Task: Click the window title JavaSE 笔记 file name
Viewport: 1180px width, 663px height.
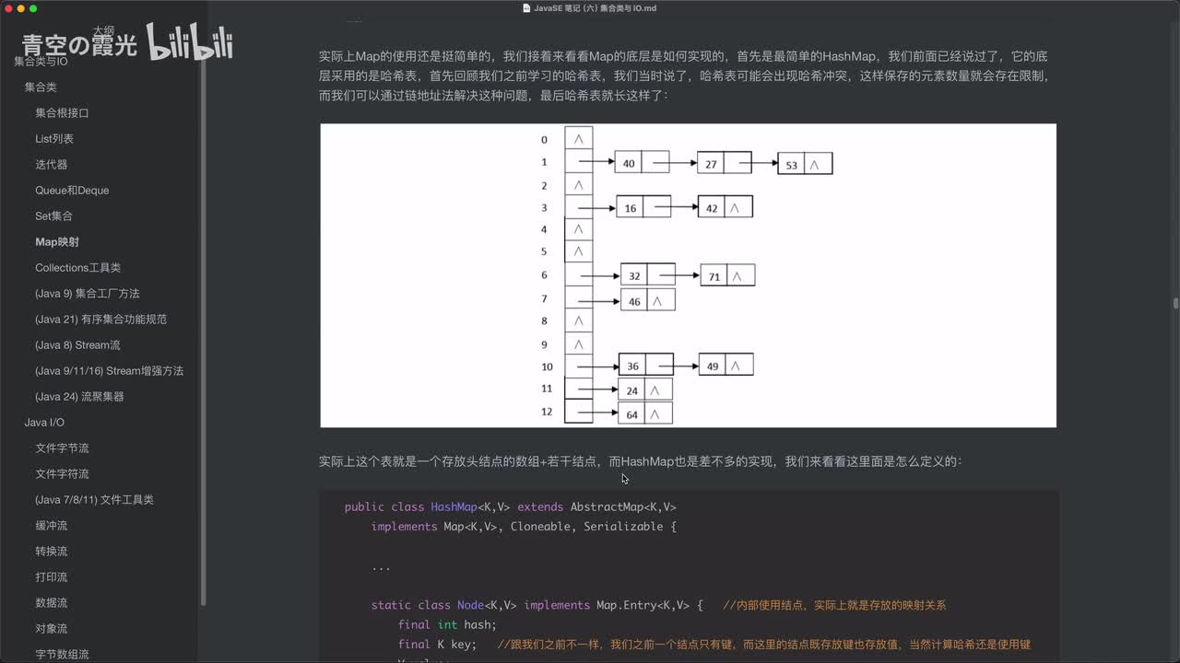Action: 595,8
